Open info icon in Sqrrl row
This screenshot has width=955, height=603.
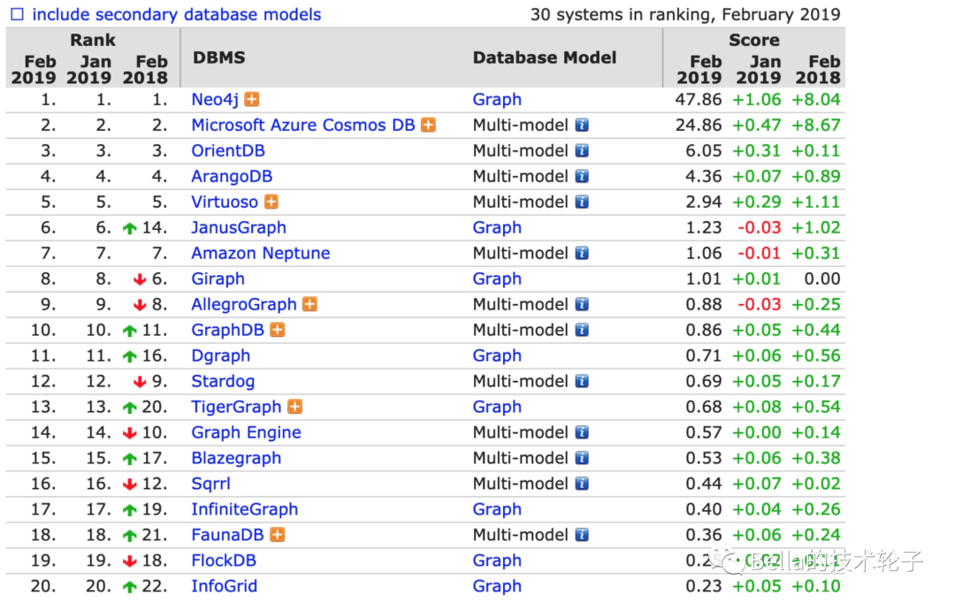click(x=582, y=483)
